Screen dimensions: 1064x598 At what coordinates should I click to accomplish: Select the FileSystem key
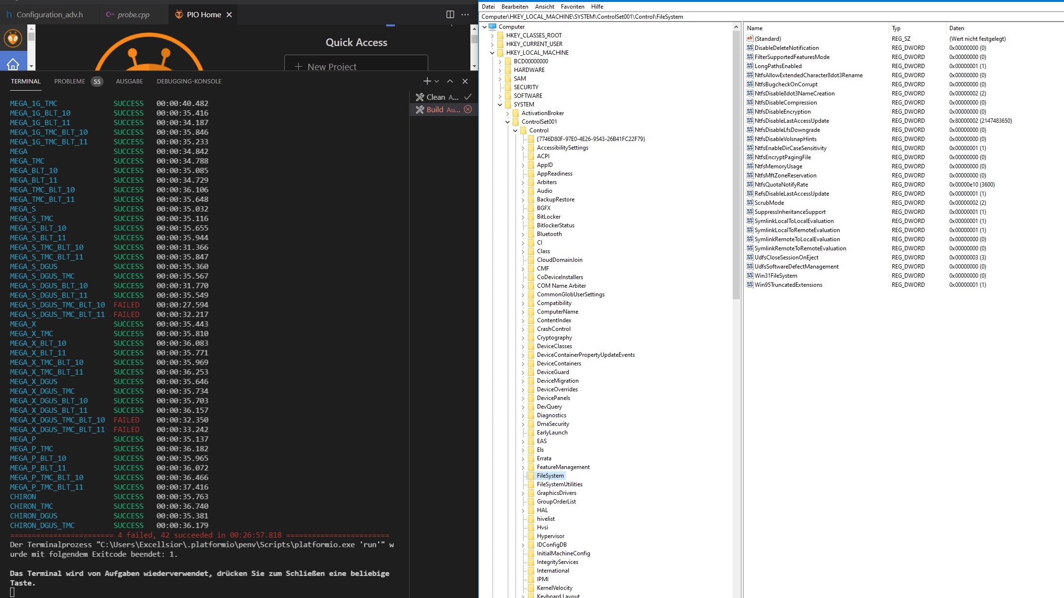point(550,476)
